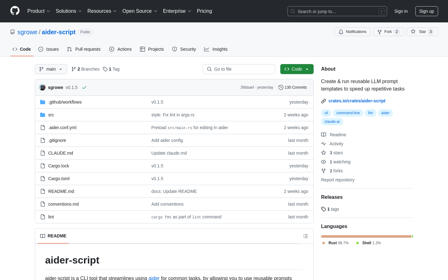Open the green Code dropdown button
The height and width of the screenshot is (280, 448).
pyautogui.click(x=297, y=69)
